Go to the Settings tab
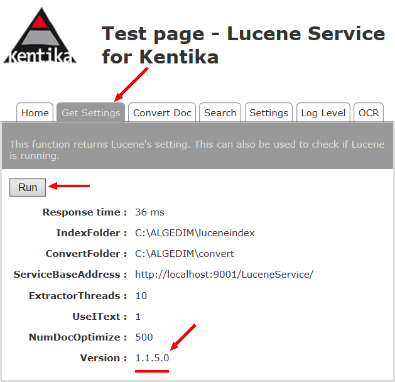Screen dimensions: 395x382 point(269,112)
